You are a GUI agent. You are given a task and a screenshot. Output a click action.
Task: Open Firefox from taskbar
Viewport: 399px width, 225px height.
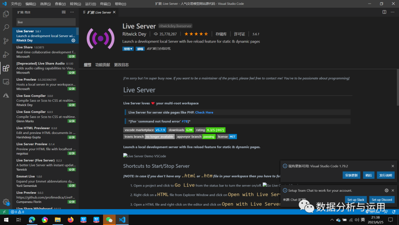click(x=71, y=220)
